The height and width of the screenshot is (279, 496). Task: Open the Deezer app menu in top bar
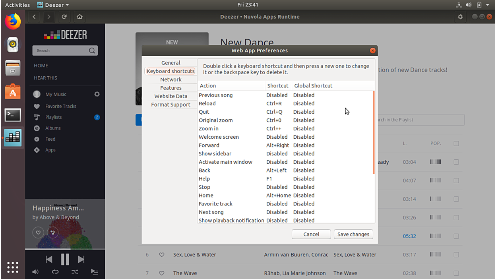point(53,5)
